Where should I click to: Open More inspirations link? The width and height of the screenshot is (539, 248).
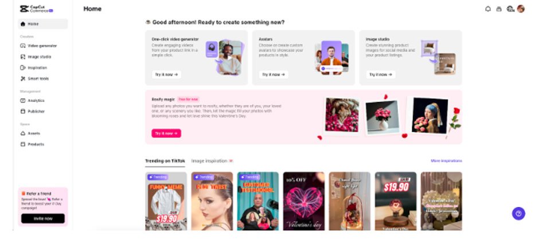click(446, 161)
